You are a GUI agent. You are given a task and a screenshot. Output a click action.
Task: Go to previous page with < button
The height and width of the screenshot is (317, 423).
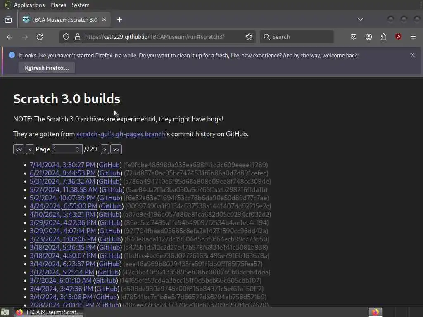click(x=30, y=149)
